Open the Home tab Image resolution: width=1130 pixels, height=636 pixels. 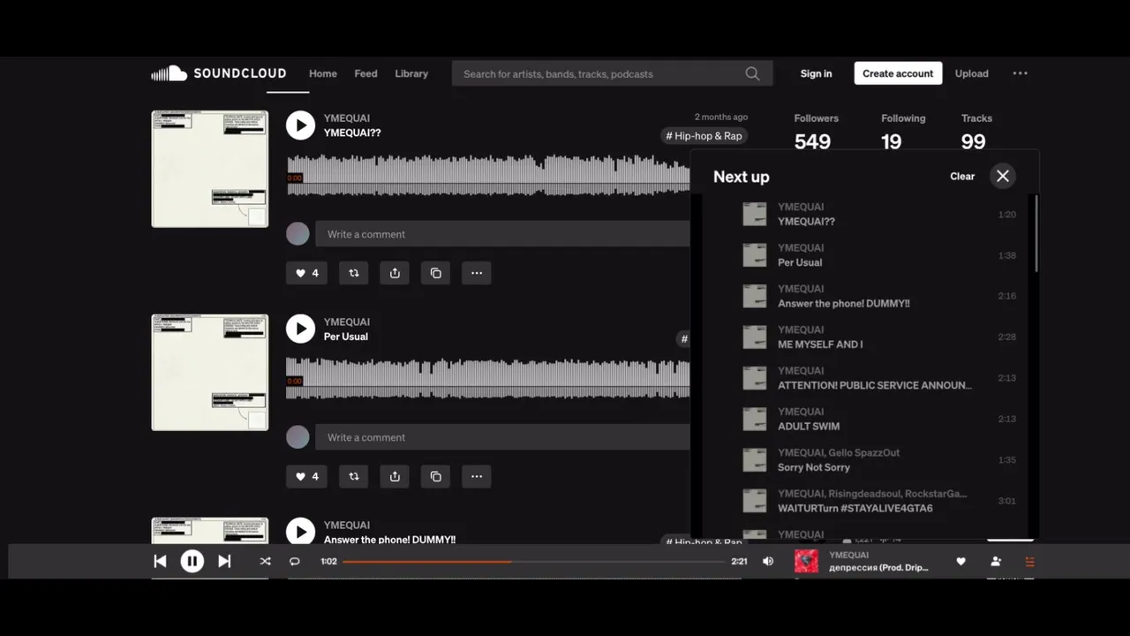click(x=323, y=73)
